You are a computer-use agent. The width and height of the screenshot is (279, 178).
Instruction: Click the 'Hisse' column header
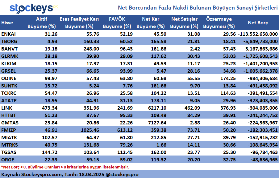tap(7, 23)
